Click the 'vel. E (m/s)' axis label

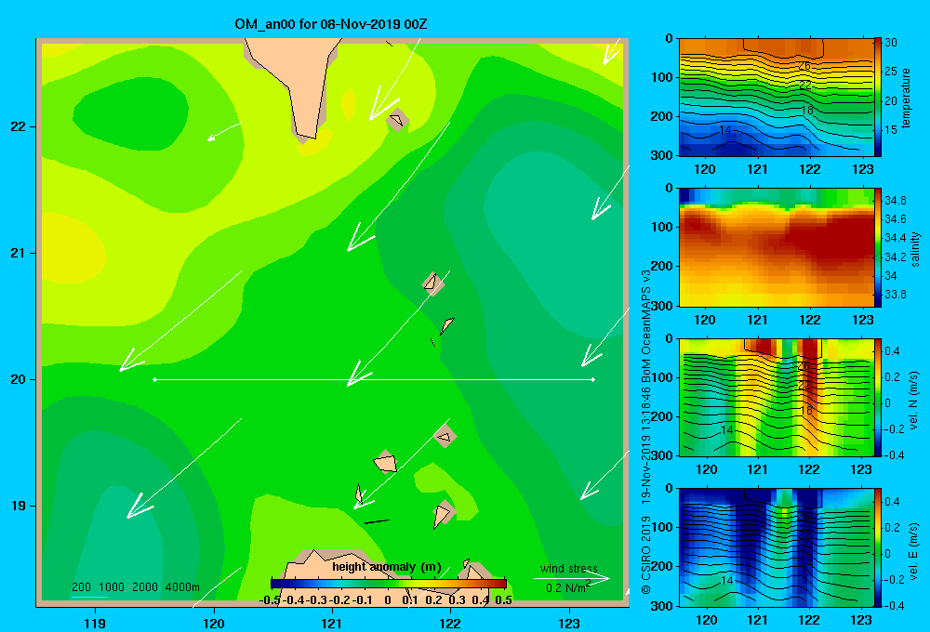pyautogui.click(x=914, y=551)
